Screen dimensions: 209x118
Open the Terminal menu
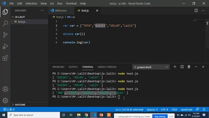click(71, 4)
